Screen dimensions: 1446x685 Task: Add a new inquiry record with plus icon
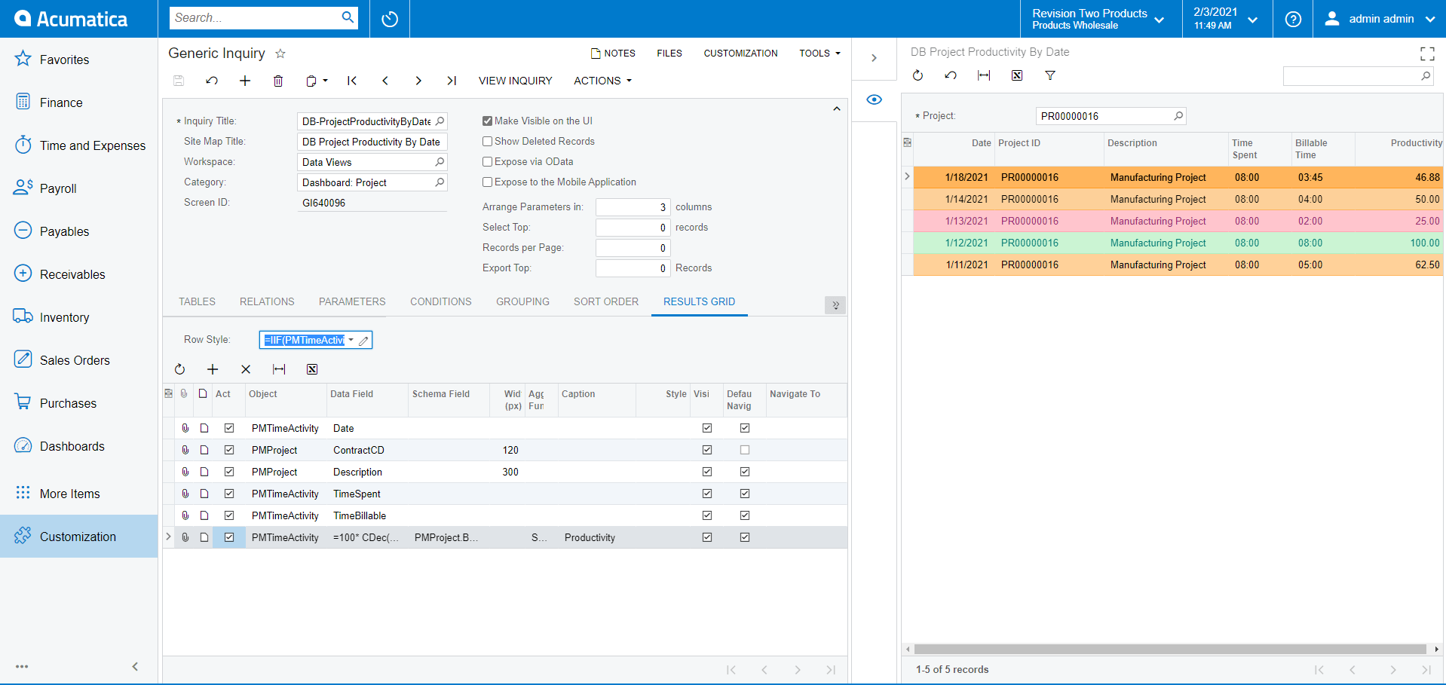(245, 81)
